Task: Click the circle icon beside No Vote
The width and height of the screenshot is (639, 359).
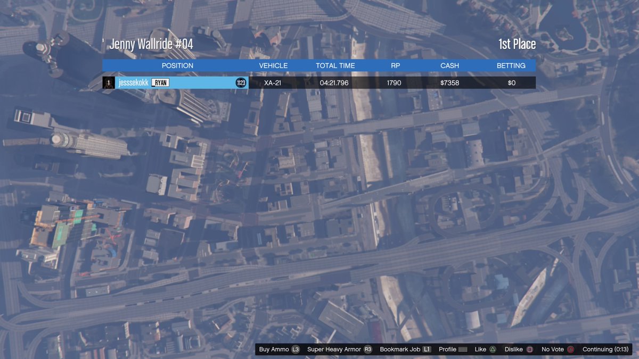Action: (570, 349)
